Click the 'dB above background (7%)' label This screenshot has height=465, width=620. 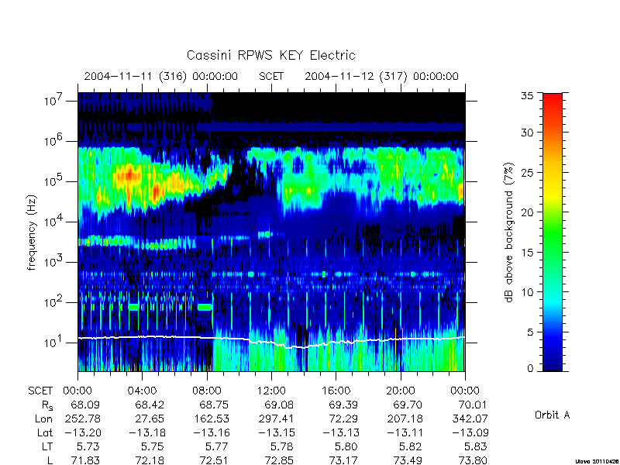click(x=509, y=232)
